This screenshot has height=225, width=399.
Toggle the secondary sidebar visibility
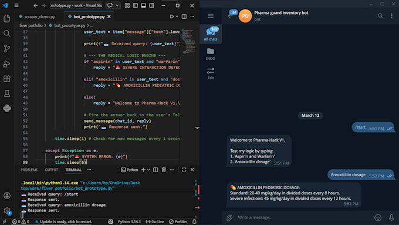[151, 5]
